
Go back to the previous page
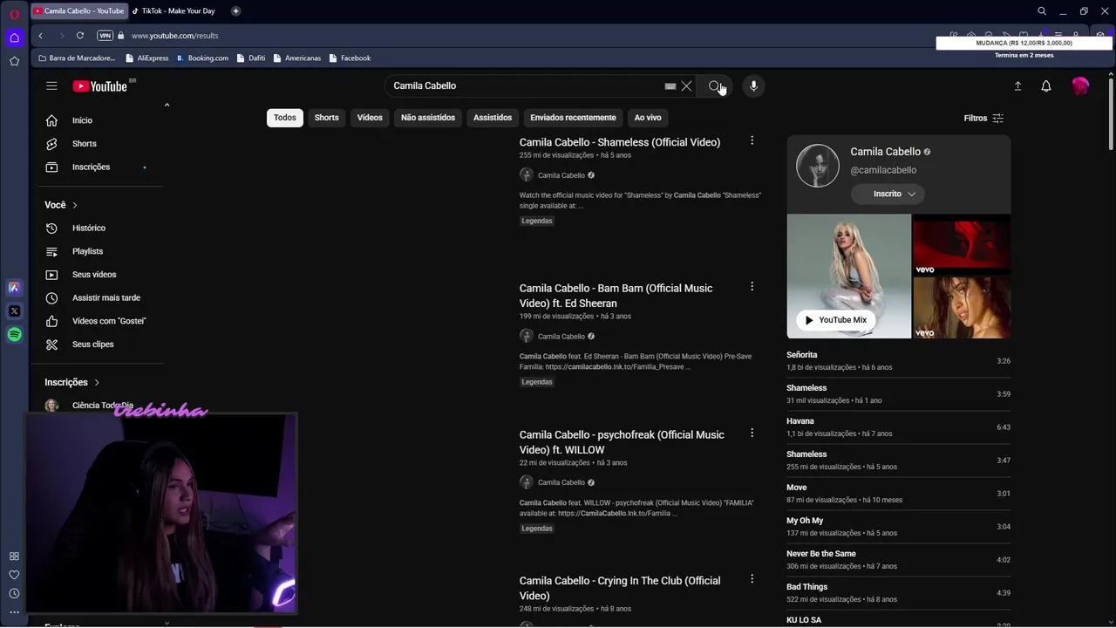tap(40, 36)
